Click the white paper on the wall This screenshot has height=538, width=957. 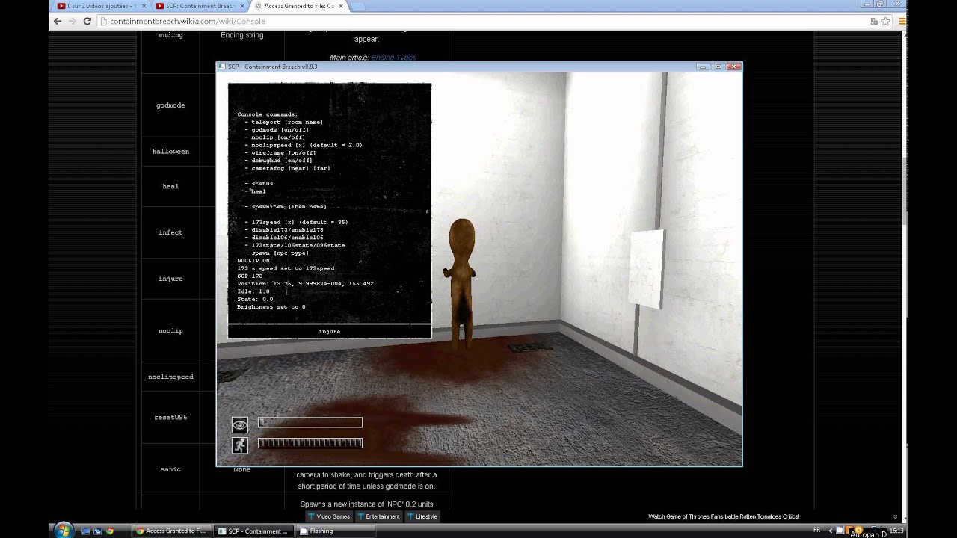(646, 270)
